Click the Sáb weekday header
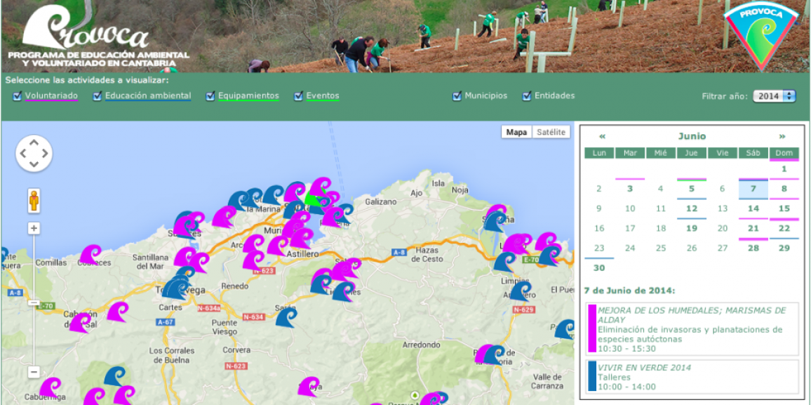 point(753,153)
